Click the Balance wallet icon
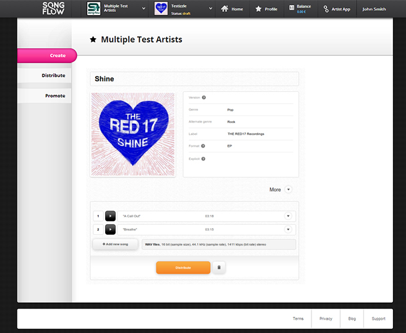Image resolution: width=406 pixels, height=333 pixels. point(292,7)
